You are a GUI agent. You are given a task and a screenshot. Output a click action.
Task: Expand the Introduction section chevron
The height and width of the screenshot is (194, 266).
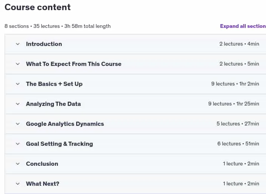(x=18, y=44)
